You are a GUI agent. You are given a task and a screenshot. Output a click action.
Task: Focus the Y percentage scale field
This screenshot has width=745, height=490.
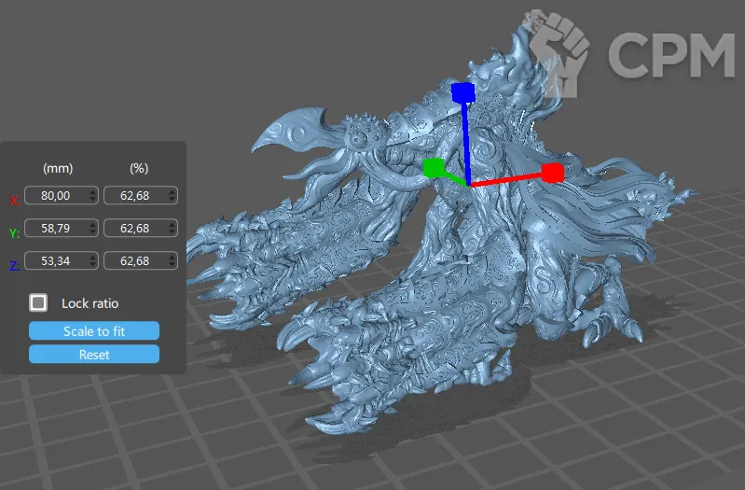[x=134, y=228]
